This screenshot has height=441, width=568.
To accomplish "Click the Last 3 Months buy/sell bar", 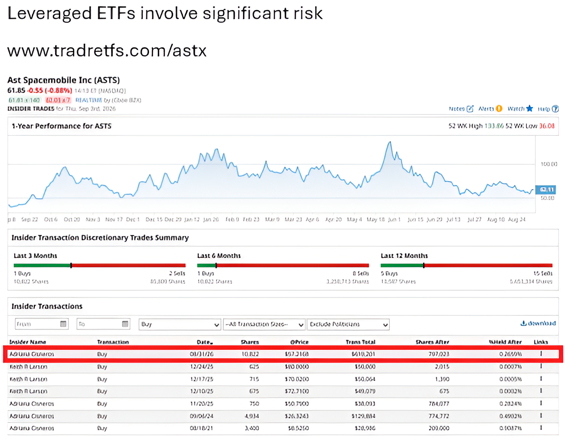I will click(x=100, y=265).
